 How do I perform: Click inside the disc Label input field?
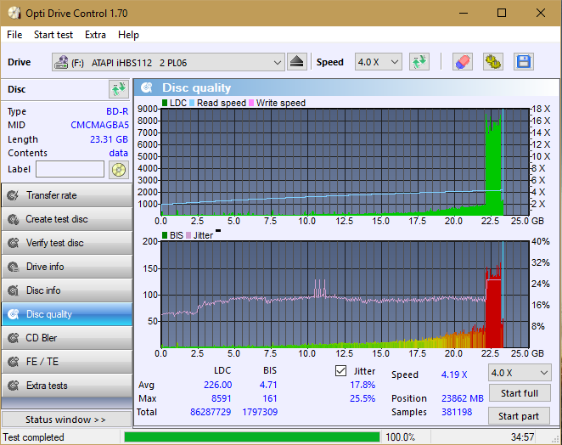point(70,169)
